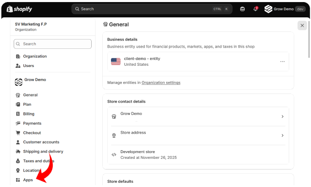Image resolution: width=311 pixels, height=187 pixels.
Task: Click the Organization building icon
Action: [18, 56]
